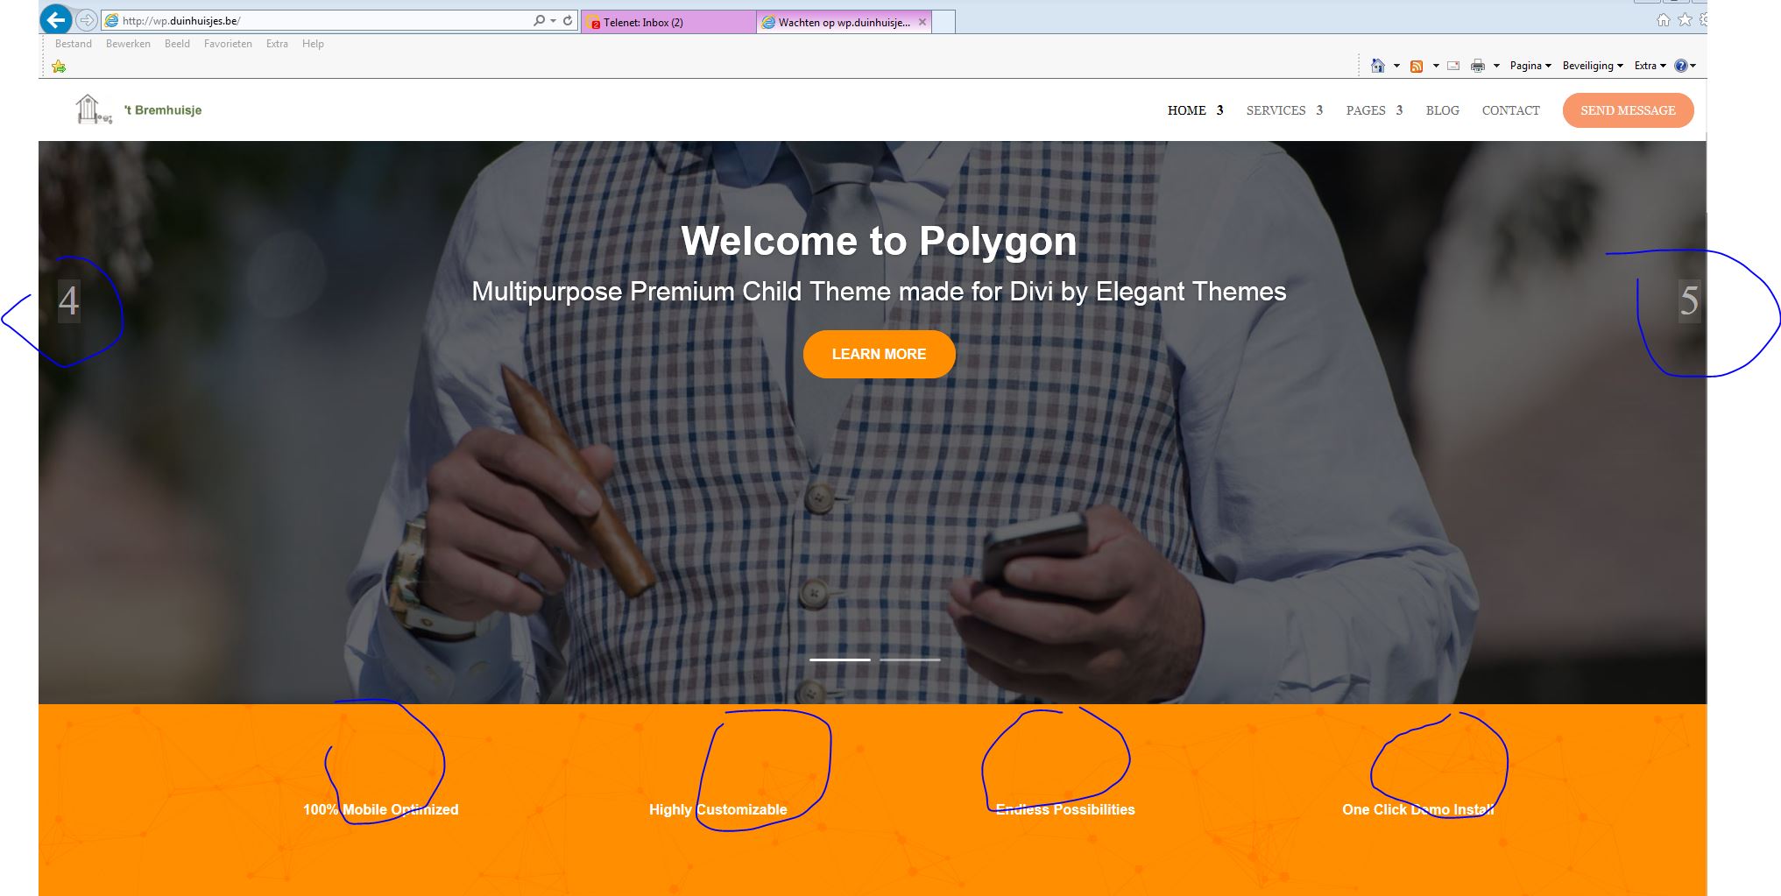Screen dimensions: 1781x896
Task: Click the Read mail envelope icon
Action: (1453, 66)
